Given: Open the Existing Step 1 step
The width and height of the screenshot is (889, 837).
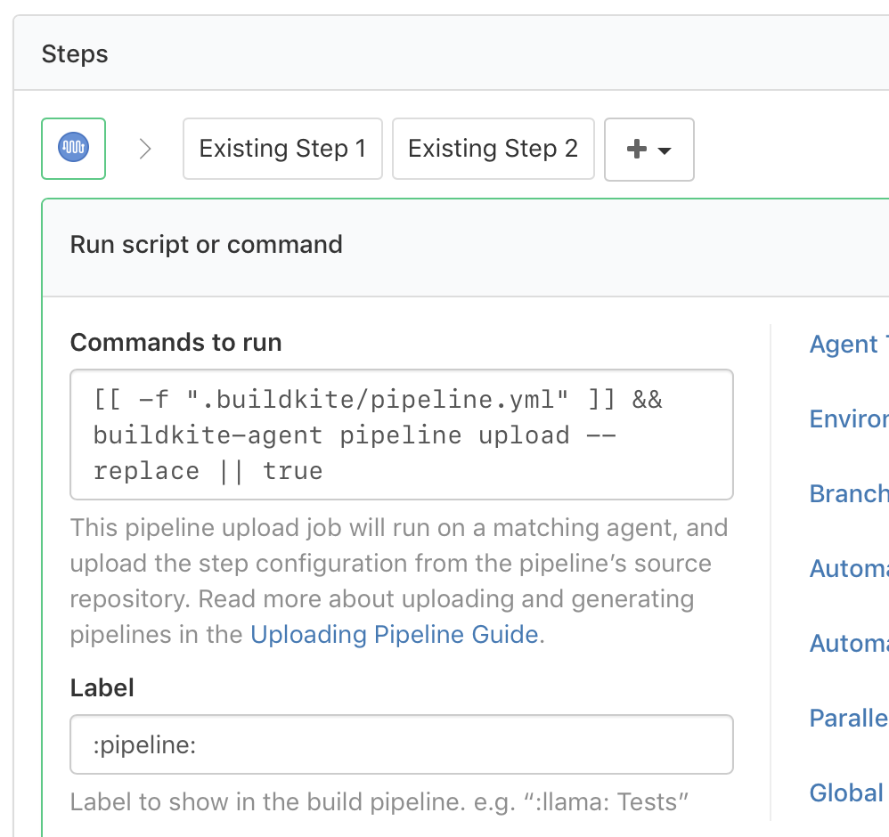Looking at the screenshot, I should coord(282,149).
